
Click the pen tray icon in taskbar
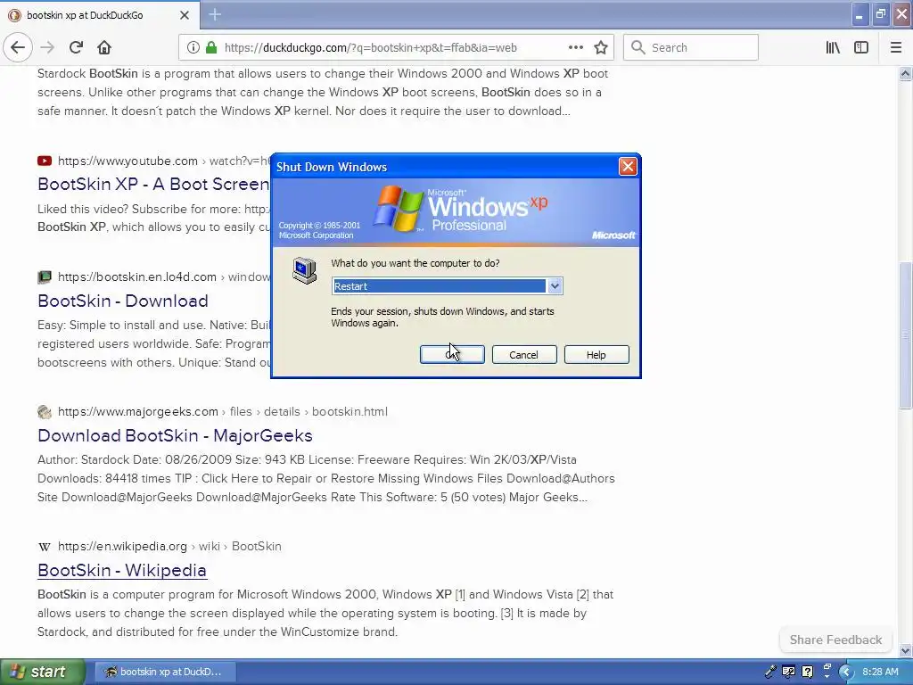770,672
